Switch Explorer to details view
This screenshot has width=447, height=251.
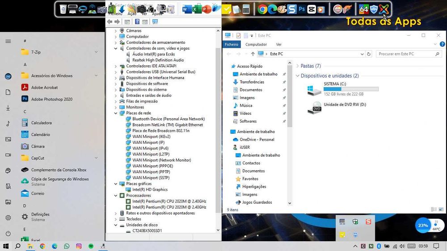coord(434,209)
